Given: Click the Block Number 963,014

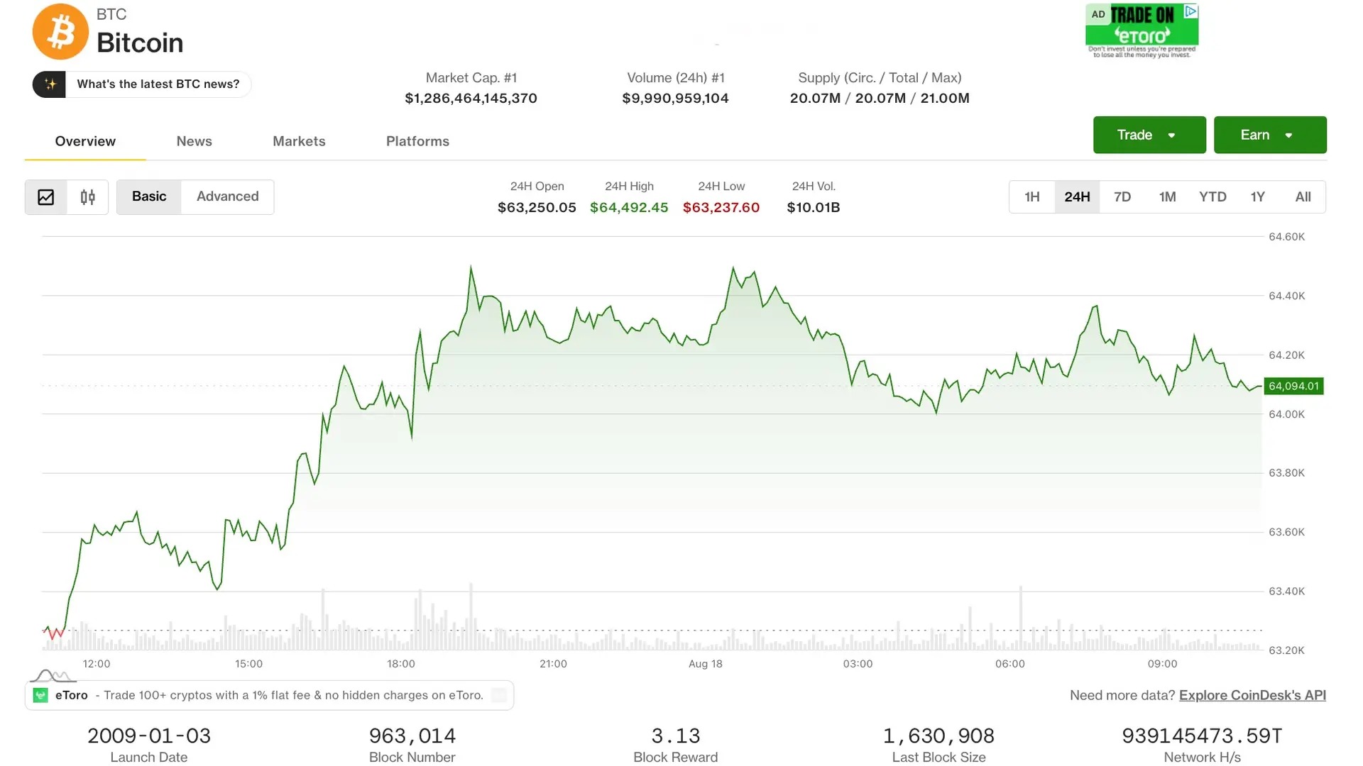Looking at the screenshot, I should (412, 736).
